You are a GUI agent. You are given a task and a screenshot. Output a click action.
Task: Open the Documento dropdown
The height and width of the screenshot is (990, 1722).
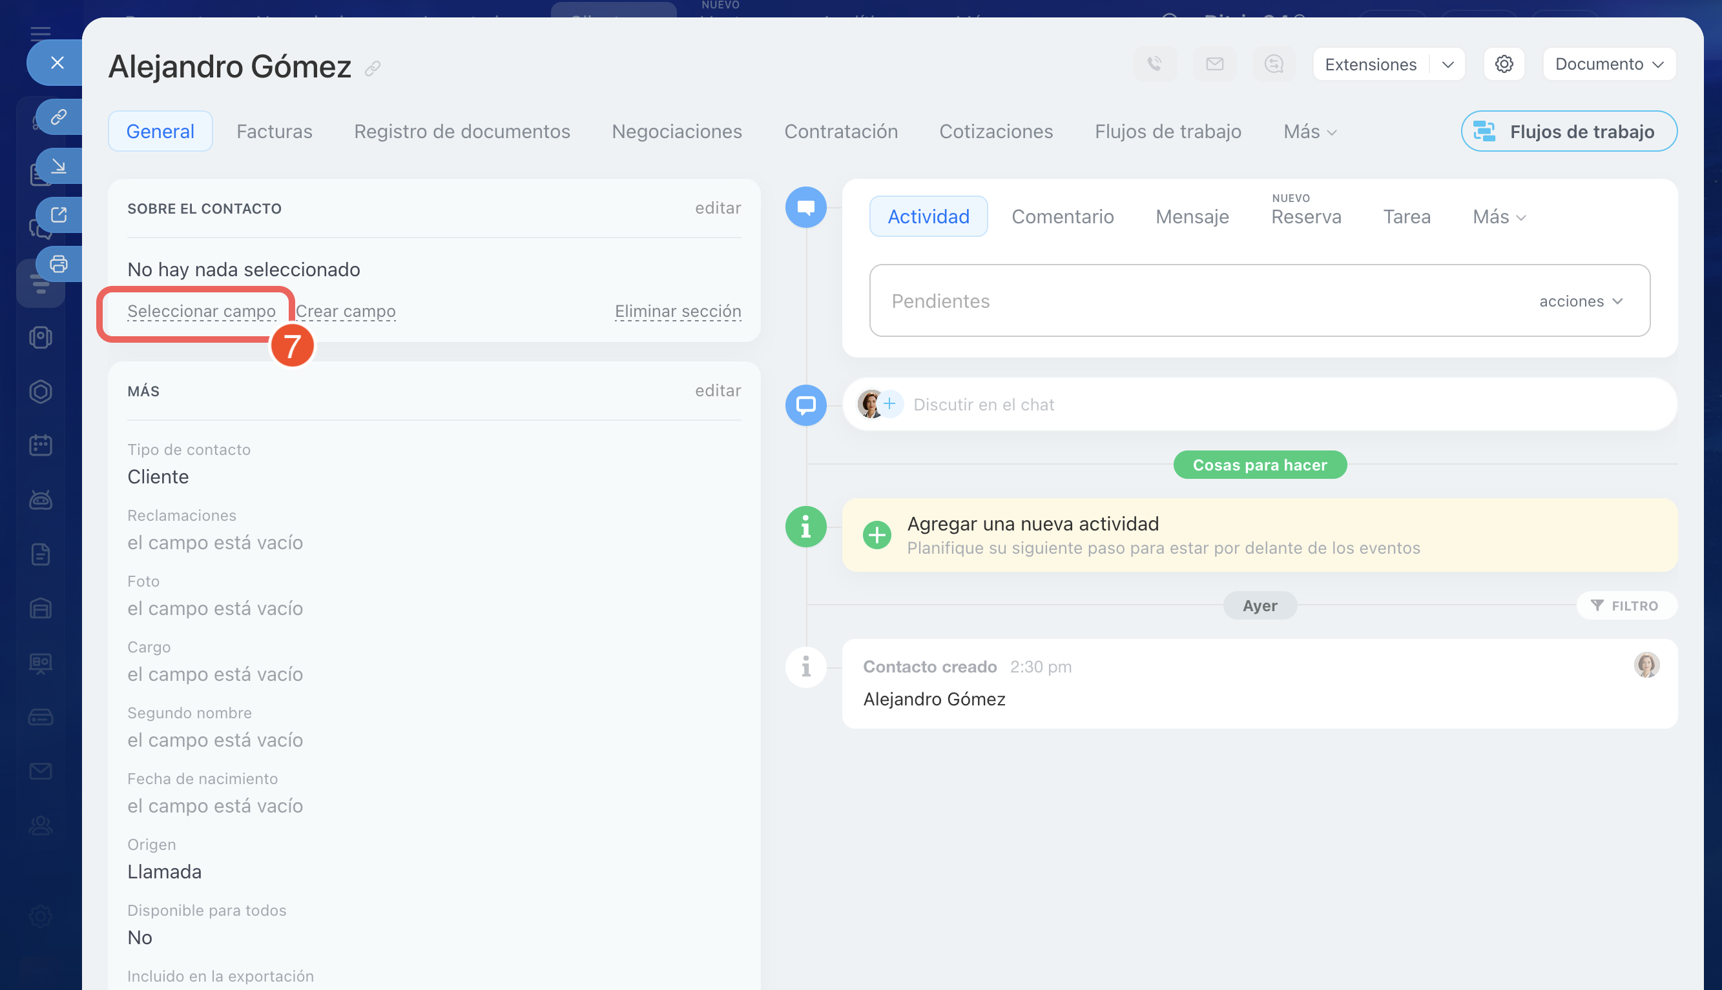[x=1609, y=64]
